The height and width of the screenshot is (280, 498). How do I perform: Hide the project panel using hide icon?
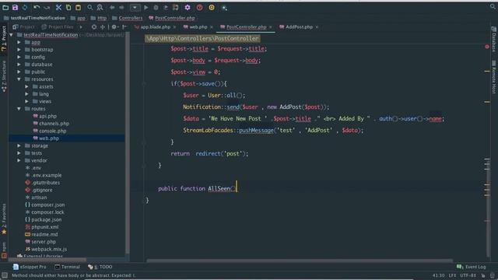pyautogui.click(x=124, y=27)
